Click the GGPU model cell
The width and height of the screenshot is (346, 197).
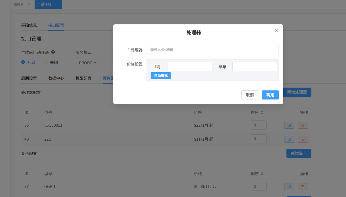pos(50,187)
